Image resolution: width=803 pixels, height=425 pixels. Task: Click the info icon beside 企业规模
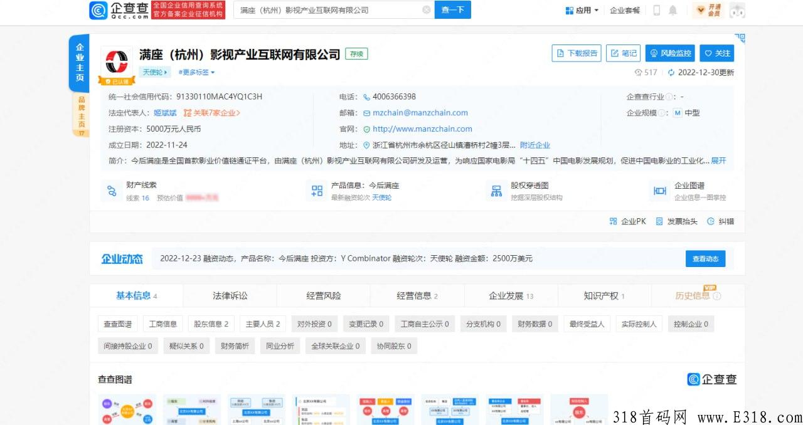click(662, 113)
